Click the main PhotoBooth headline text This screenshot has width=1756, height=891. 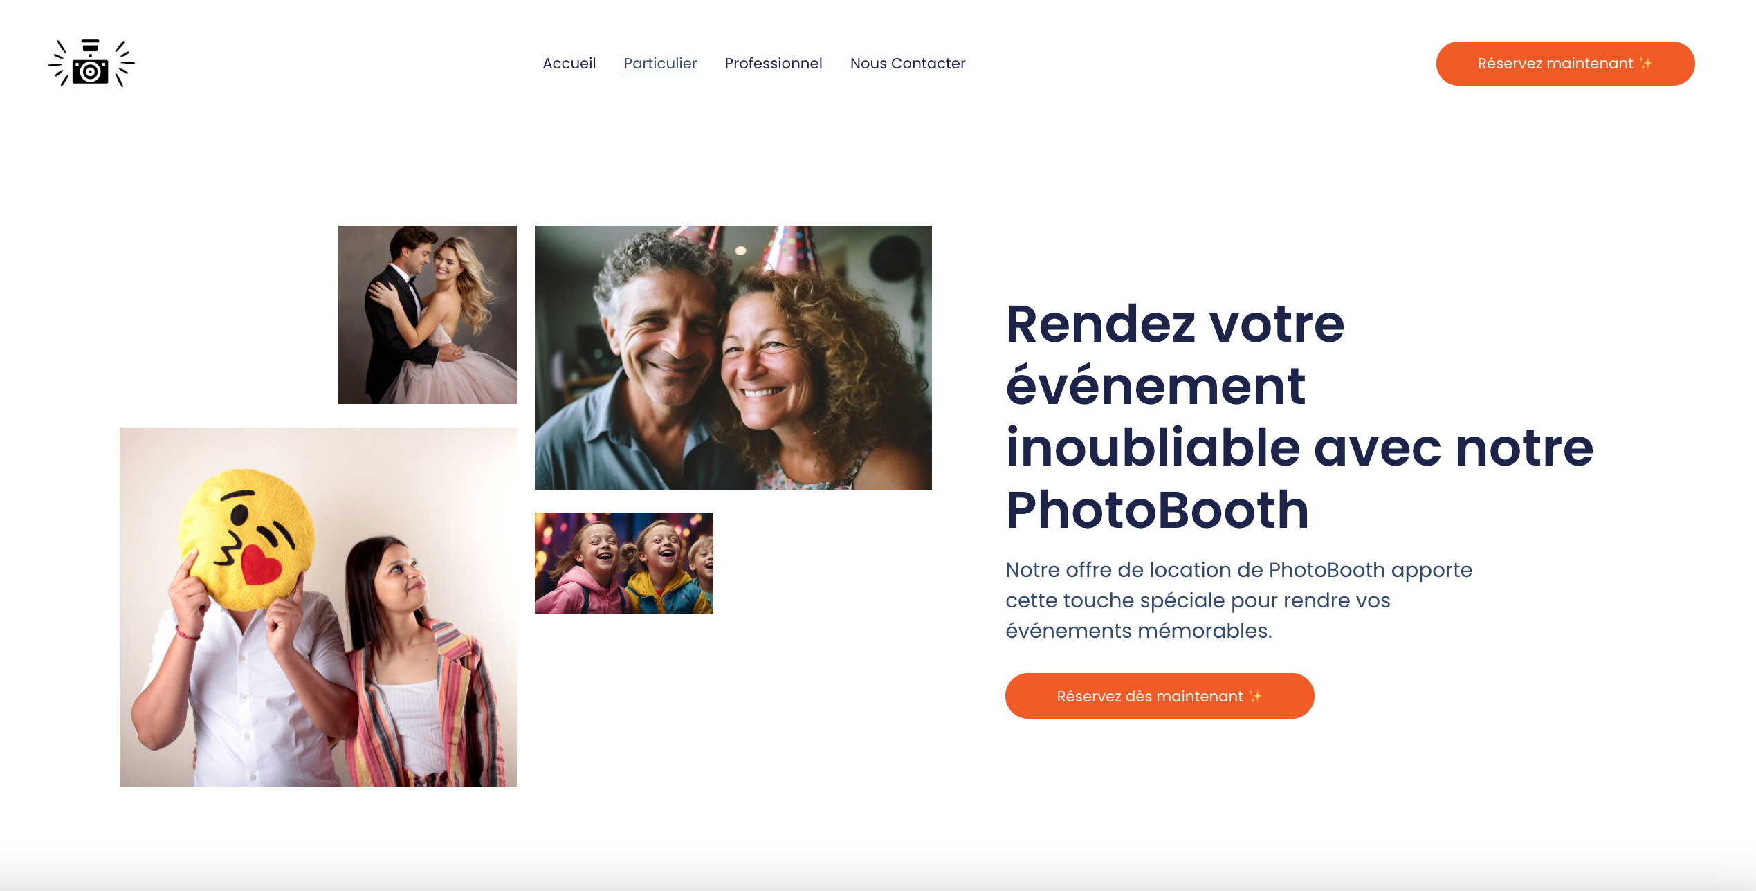point(1299,416)
